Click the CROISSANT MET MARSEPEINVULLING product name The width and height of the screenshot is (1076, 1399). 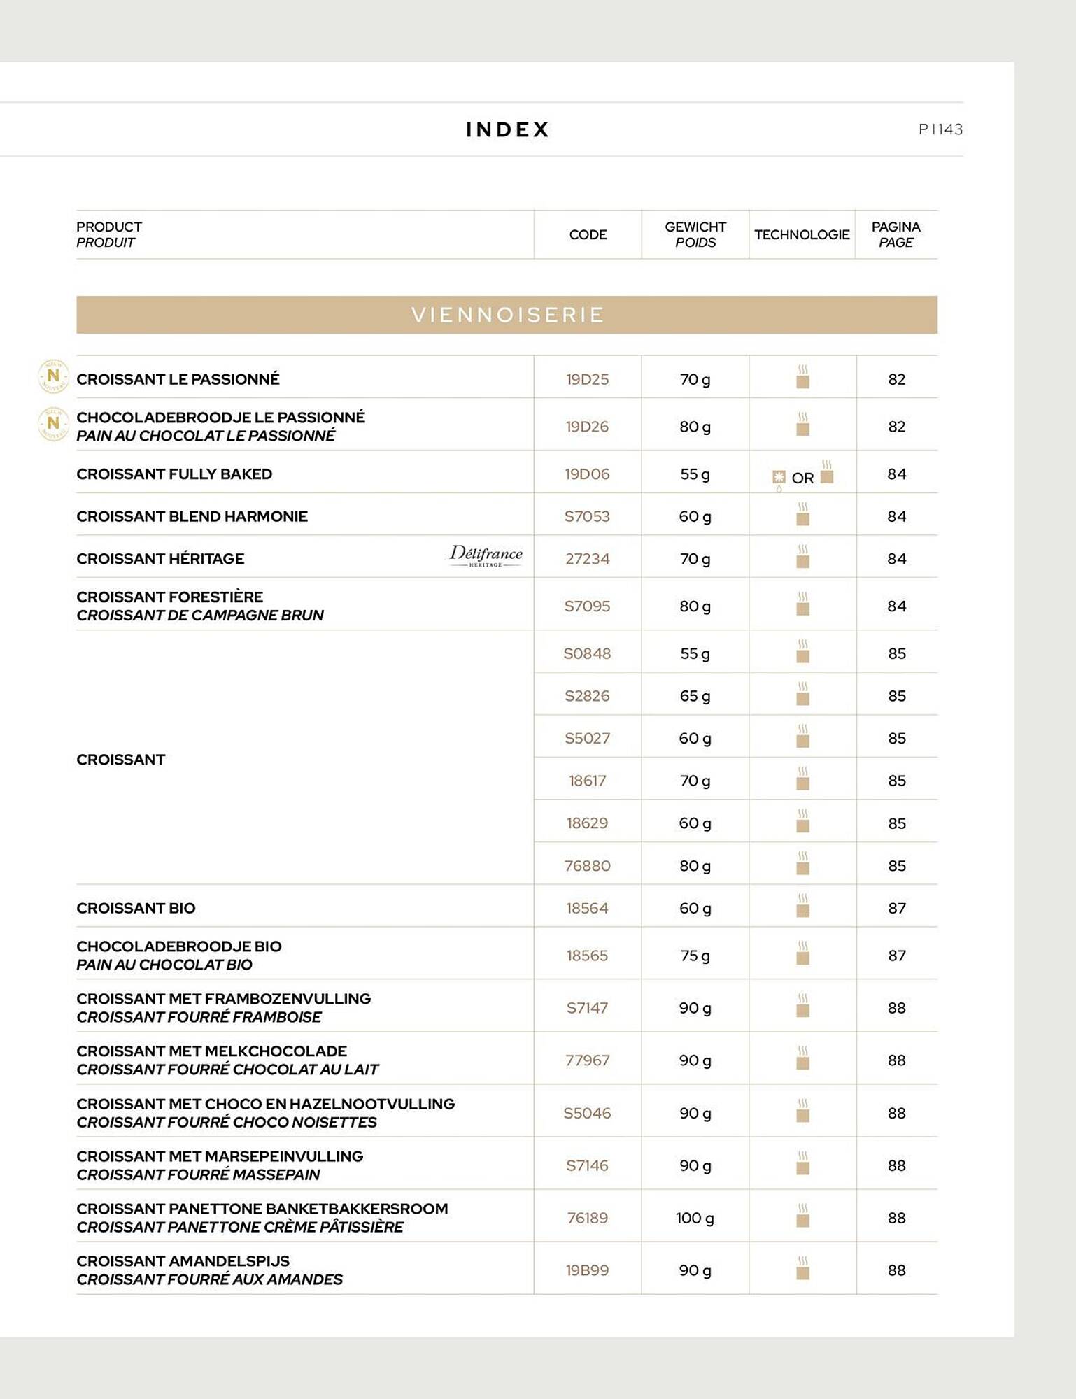coord(220,1156)
